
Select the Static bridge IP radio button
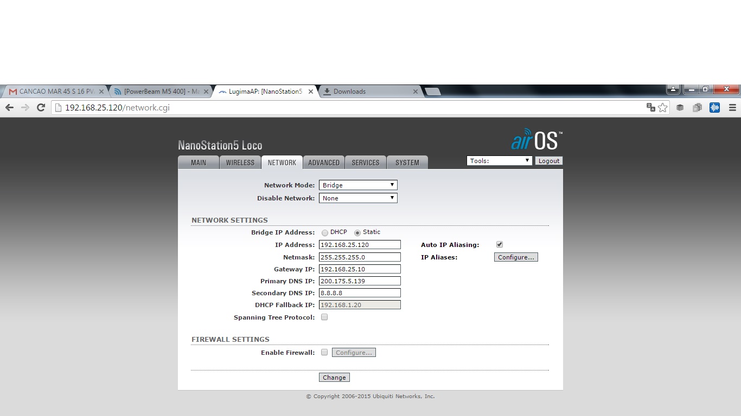click(x=357, y=233)
